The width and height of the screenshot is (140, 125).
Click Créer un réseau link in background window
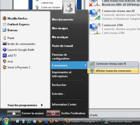[51, 7]
